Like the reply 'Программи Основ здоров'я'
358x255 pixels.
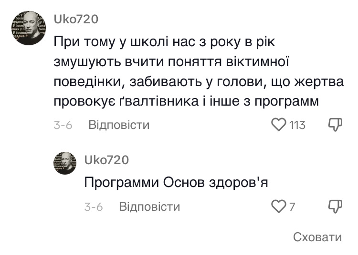click(278, 206)
